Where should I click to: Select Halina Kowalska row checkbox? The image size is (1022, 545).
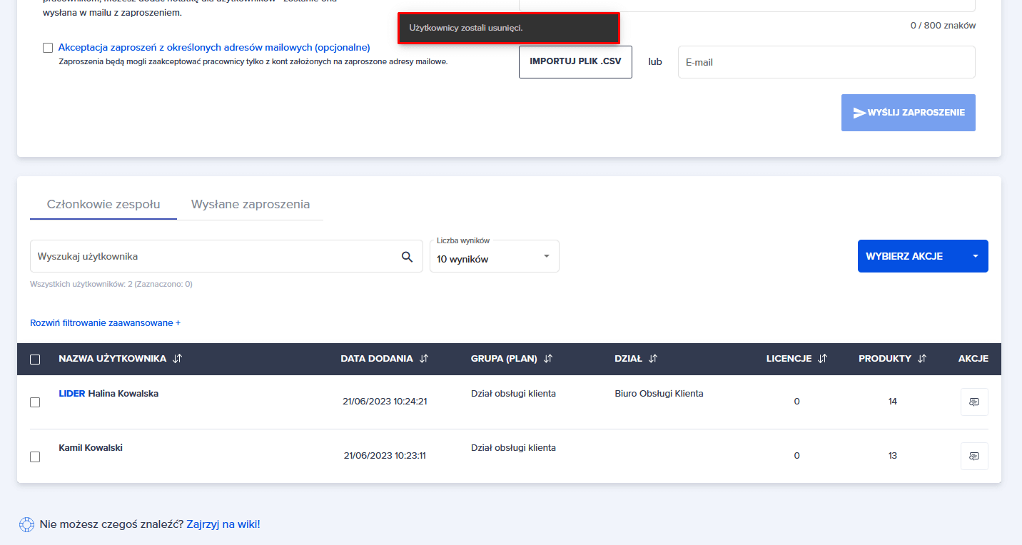tap(35, 402)
